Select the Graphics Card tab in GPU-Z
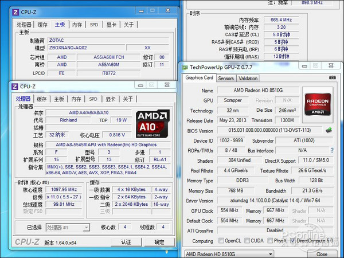The image size is (344, 258). pyautogui.click(x=199, y=77)
